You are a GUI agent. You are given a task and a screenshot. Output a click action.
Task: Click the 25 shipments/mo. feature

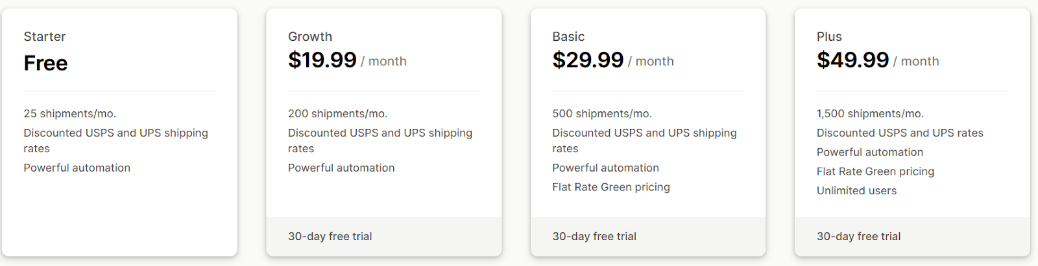point(70,114)
